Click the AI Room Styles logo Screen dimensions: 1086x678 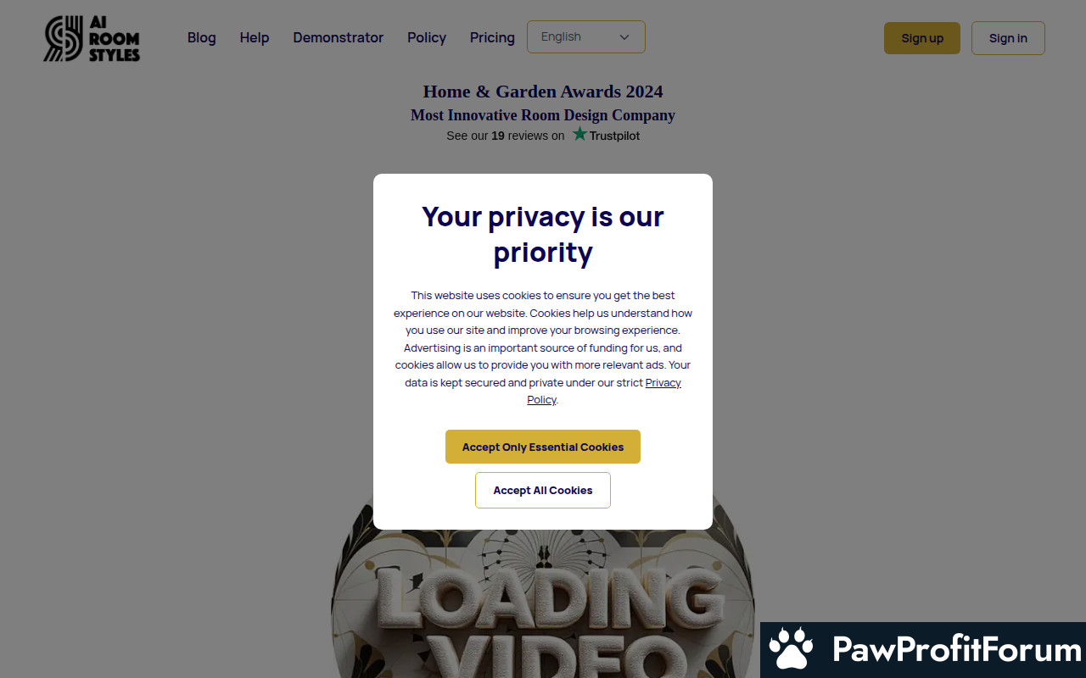92,38
